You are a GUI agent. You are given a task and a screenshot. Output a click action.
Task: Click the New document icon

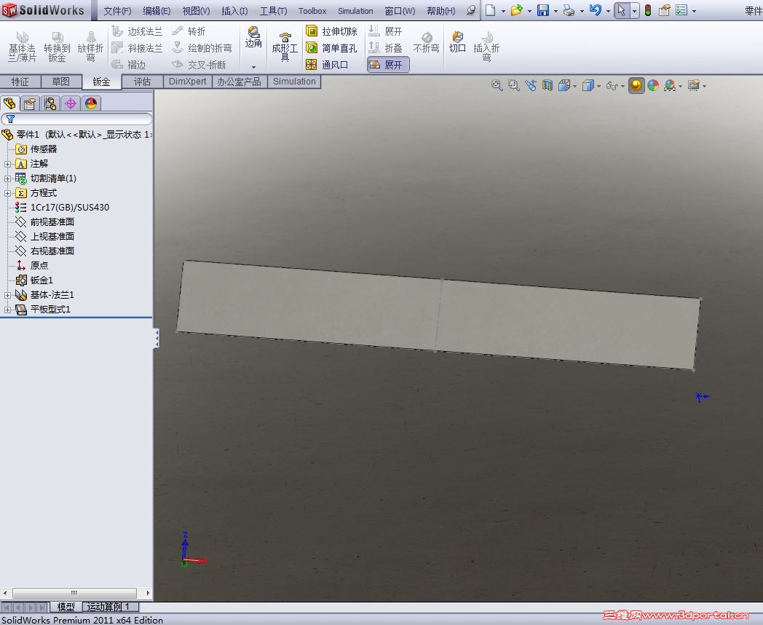coord(491,10)
